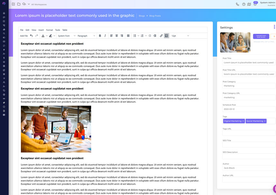
Task: Open the help question mark icon
Action: pyautogui.click(x=244, y=5)
